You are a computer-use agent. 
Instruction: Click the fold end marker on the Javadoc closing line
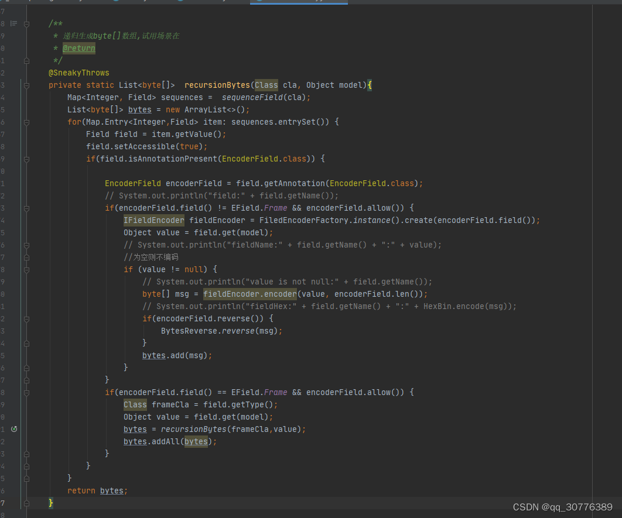(26, 61)
